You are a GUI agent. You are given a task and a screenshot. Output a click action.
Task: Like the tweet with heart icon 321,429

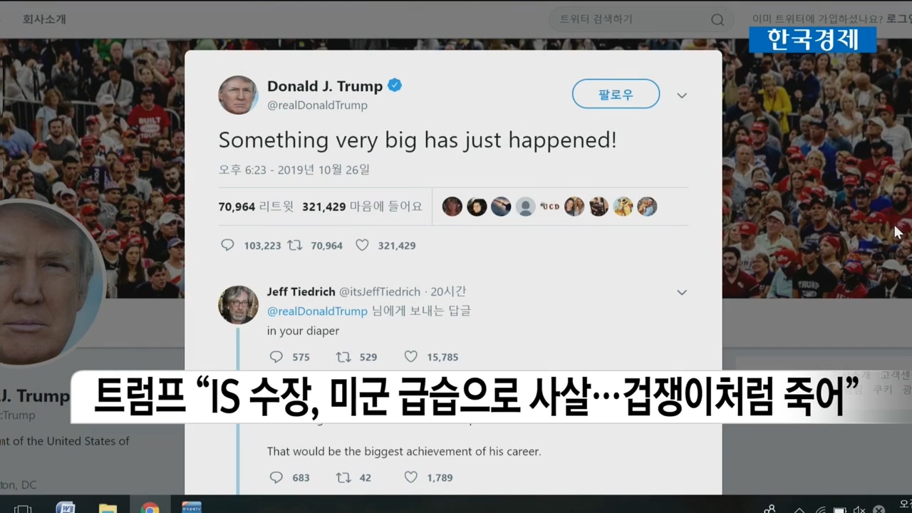coord(362,245)
